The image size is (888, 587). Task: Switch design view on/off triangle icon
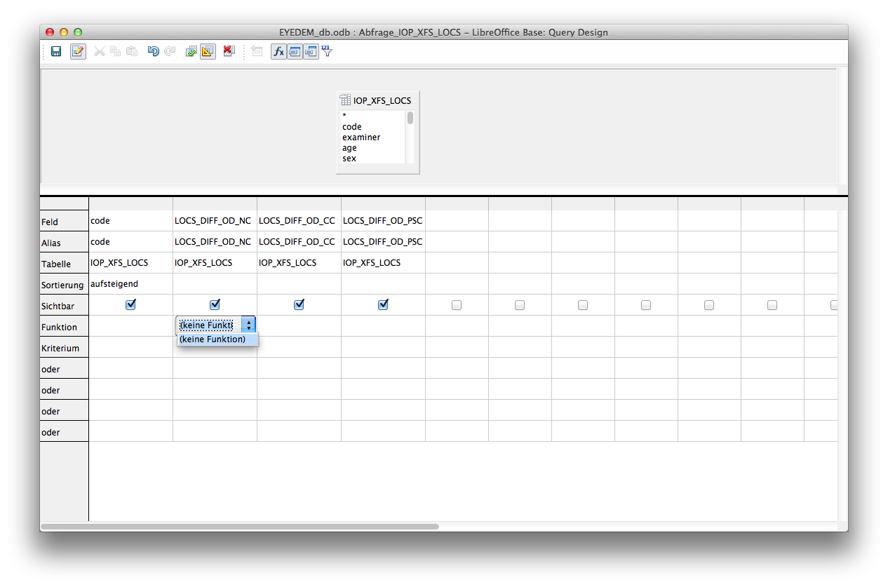point(208,51)
